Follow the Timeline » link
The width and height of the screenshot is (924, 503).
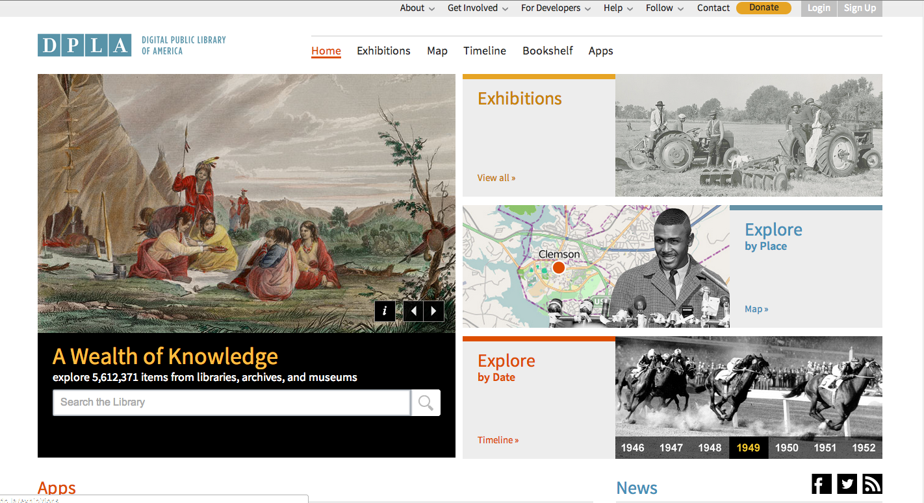pyautogui.click(x=498, y=440)
